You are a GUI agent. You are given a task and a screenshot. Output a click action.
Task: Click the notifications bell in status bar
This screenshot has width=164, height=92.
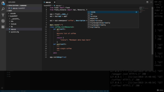tap(107, 91)
